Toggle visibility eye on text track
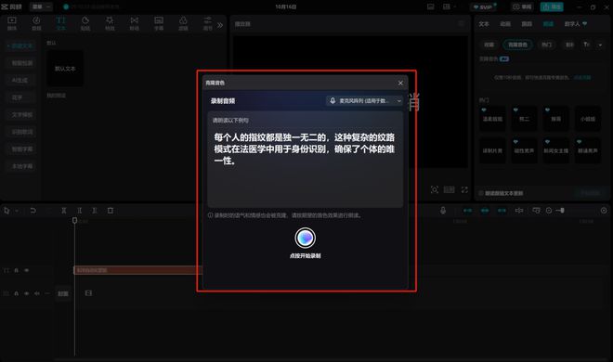613x362 pixels. click(27, 270)
